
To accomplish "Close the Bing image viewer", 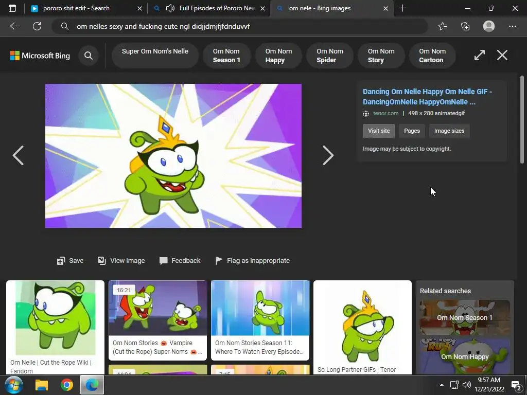I will (502, 55).
